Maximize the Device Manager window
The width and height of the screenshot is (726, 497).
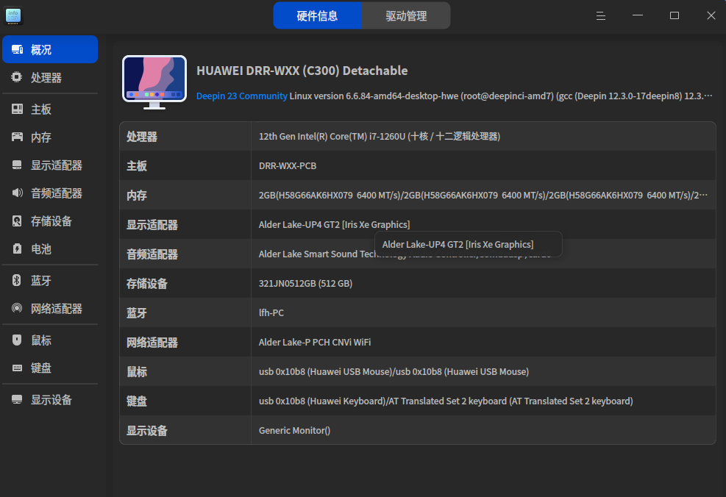[674, 15]
